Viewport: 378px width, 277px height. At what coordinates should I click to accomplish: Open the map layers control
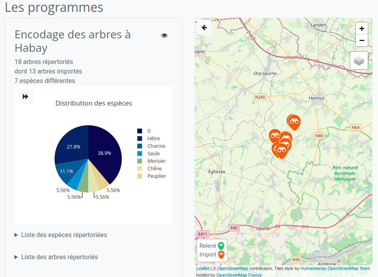359,60
